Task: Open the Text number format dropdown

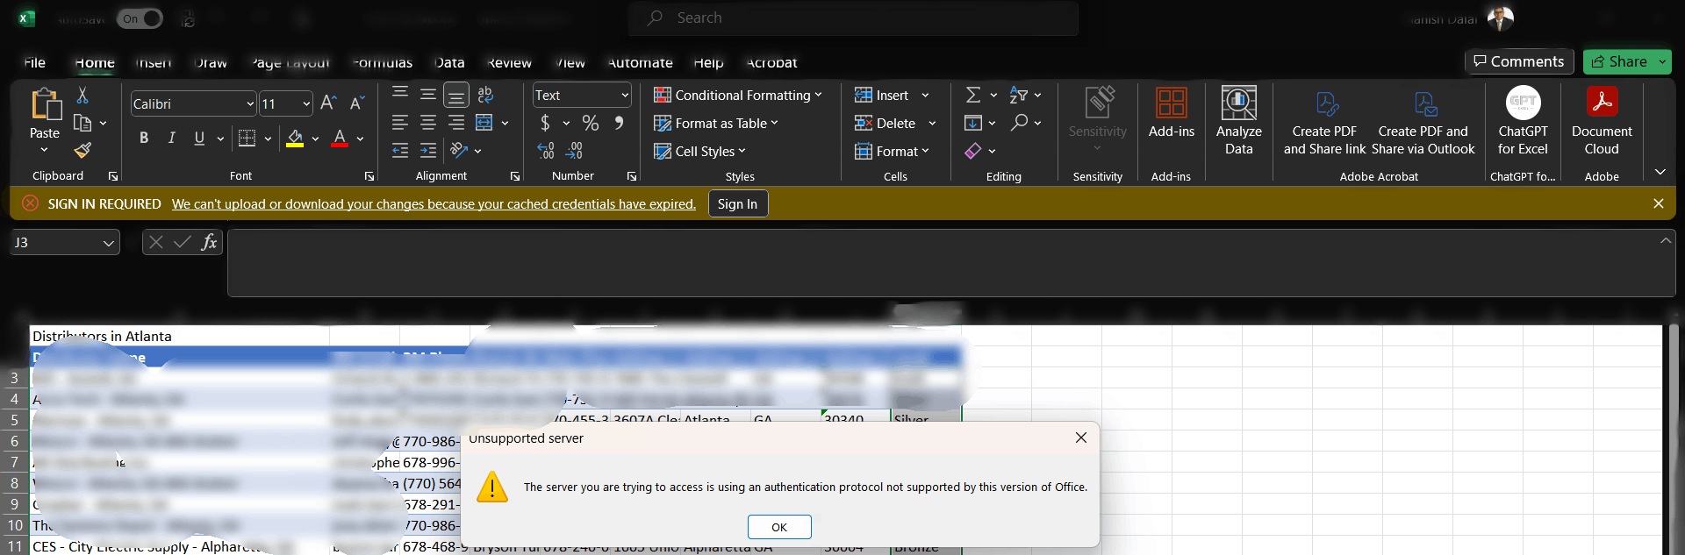Action: 625,95
